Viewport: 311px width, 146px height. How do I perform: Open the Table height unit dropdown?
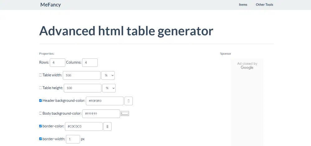109,88
